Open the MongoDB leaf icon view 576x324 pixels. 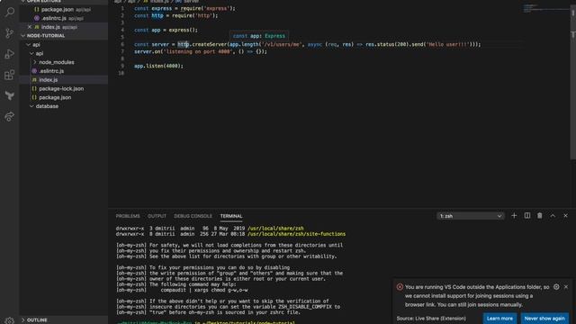point(10,96)
